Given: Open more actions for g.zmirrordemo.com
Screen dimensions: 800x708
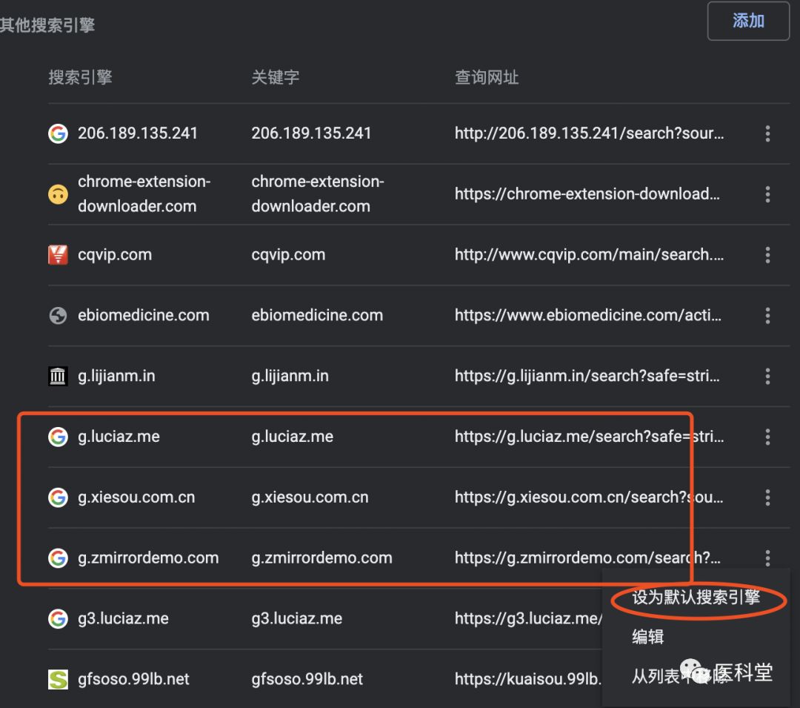Looking at the screenshot, I should tap(767, 558).
